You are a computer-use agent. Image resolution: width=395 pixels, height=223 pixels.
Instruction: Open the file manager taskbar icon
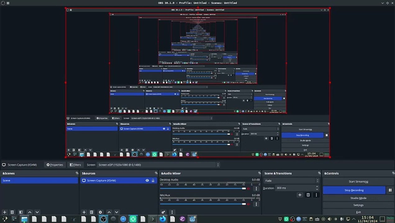pos(24,219)
